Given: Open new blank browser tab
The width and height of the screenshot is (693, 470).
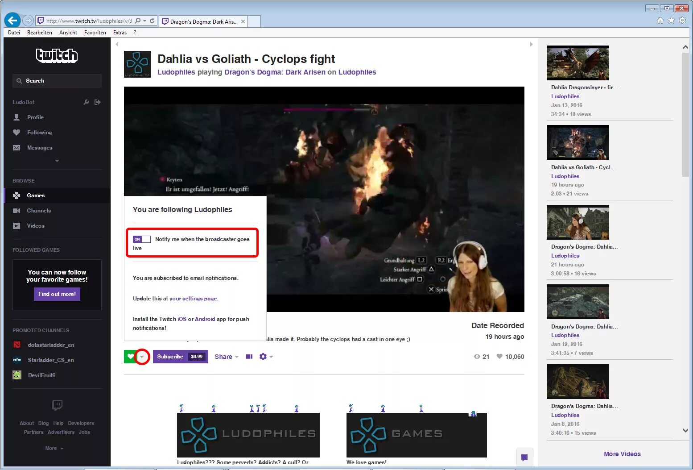Looking at the screenshot, I should pos(254,21).
